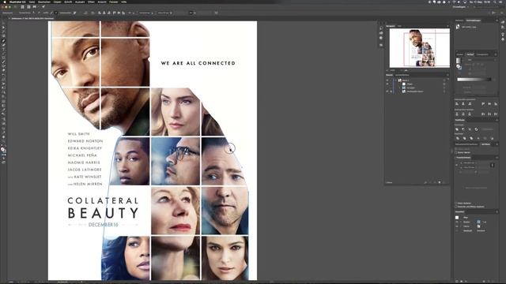
Task: Click the Divide pathfinder icon
Action: coord(458,138)
